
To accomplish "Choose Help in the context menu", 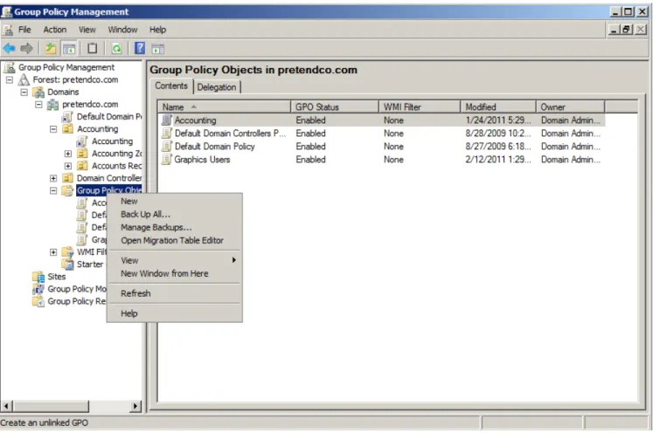I will coord(175,313).
